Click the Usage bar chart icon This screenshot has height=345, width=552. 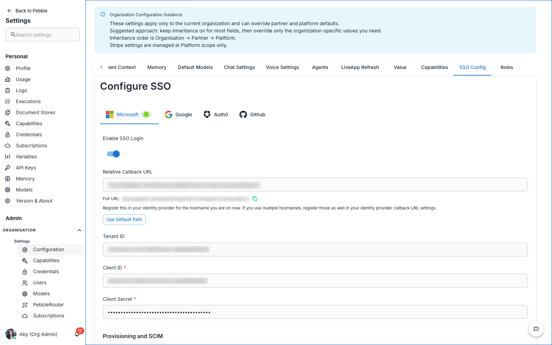point(8,79)
